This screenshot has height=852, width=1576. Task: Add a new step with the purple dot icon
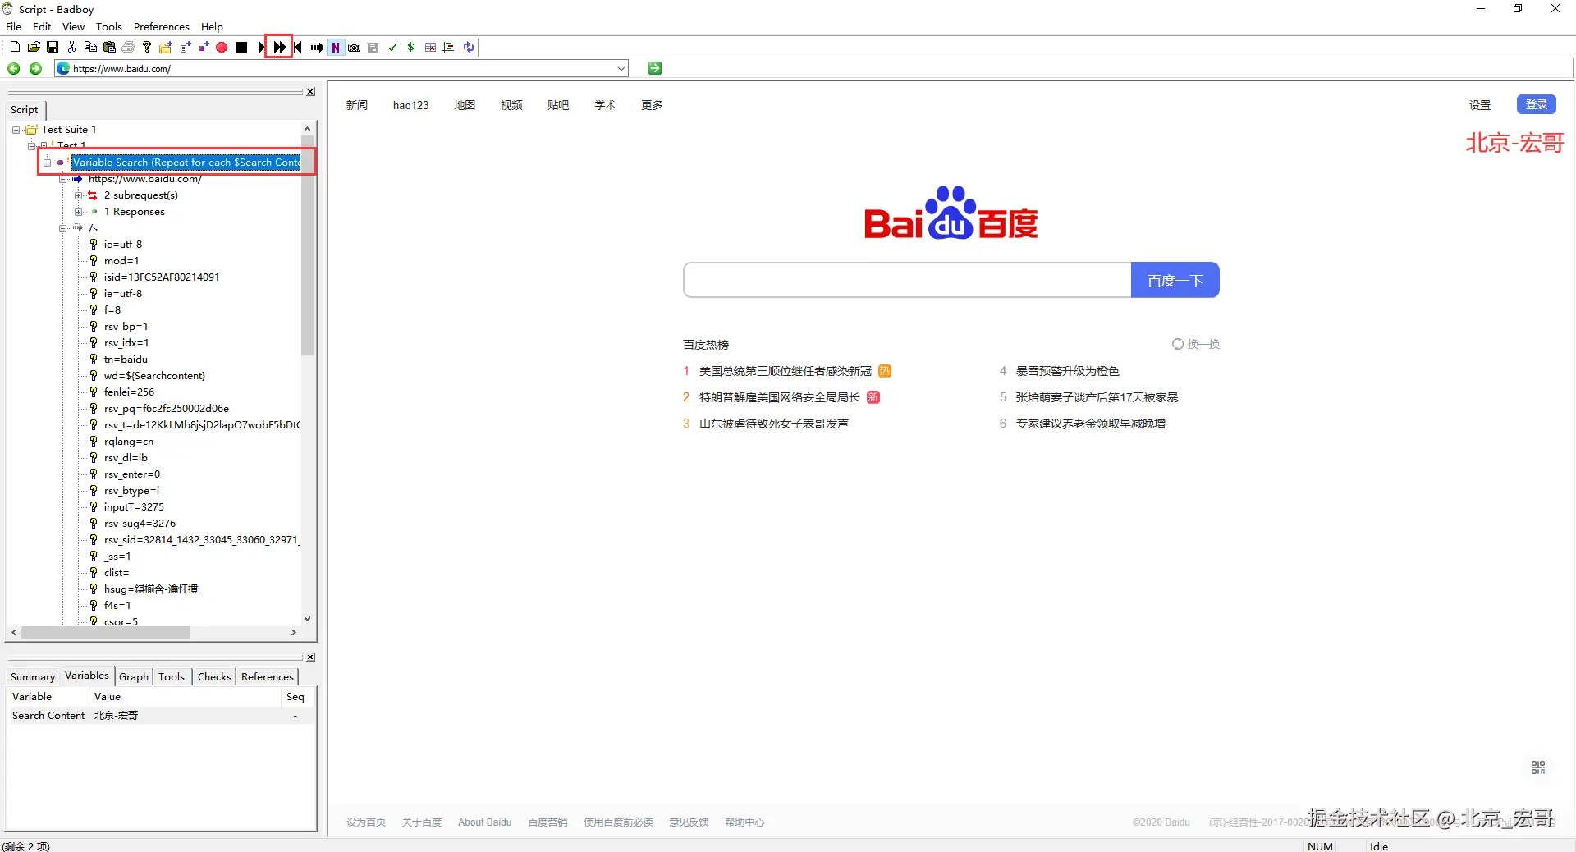pyautogui.click(x=204, y=47)
